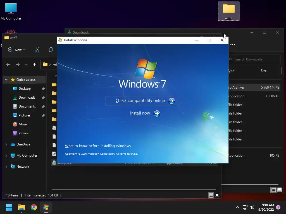Select the win7 folder on the desktop
The height and width of the screenshot is (214, 286).
(228, 11)
